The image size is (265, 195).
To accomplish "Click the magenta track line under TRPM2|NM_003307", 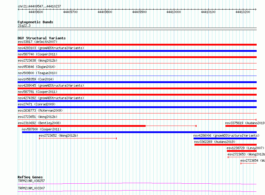I will (x=137, y=191).
